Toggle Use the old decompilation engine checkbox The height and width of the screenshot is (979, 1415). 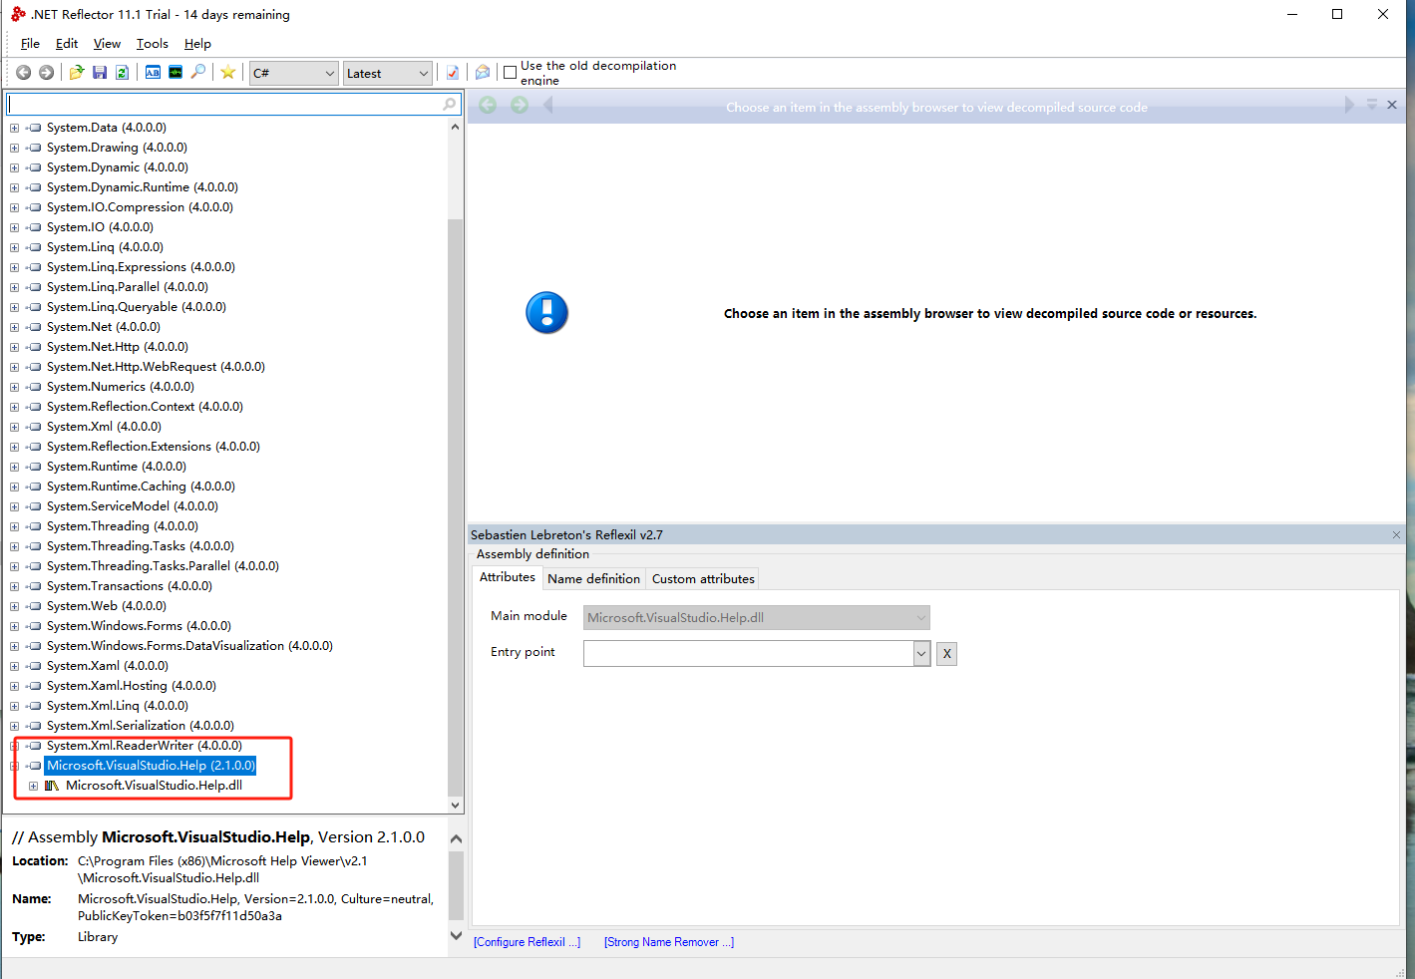pos(511,73)
